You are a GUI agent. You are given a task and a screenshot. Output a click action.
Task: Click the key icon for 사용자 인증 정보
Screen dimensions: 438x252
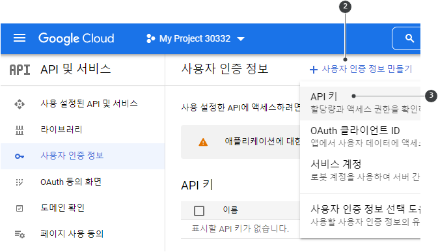[x=20, y=156]
